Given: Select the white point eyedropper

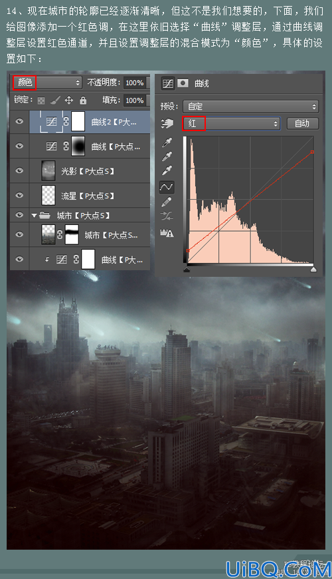Looking at the screenshot, I should point(167,170).
